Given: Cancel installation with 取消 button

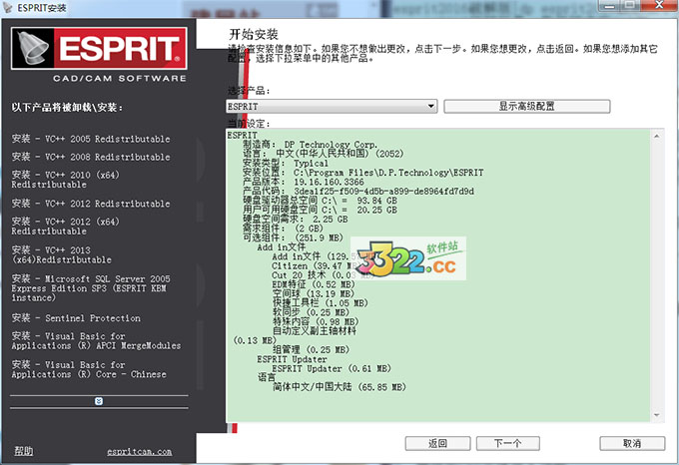Looking at the screenshot, I should pos(632,443).
